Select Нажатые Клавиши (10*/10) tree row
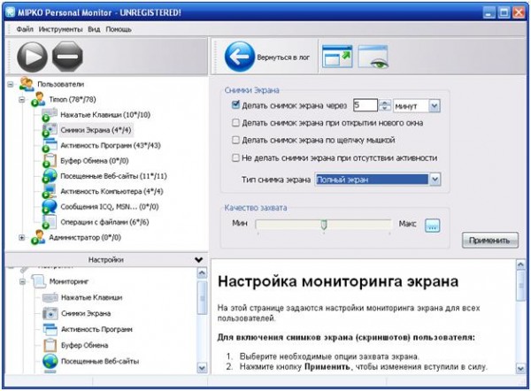This screenshot has width=531, height=391. tap(105, 115)
